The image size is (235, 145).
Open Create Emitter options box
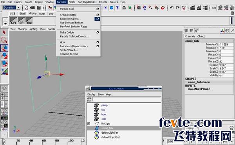click(x=98, y=15)
